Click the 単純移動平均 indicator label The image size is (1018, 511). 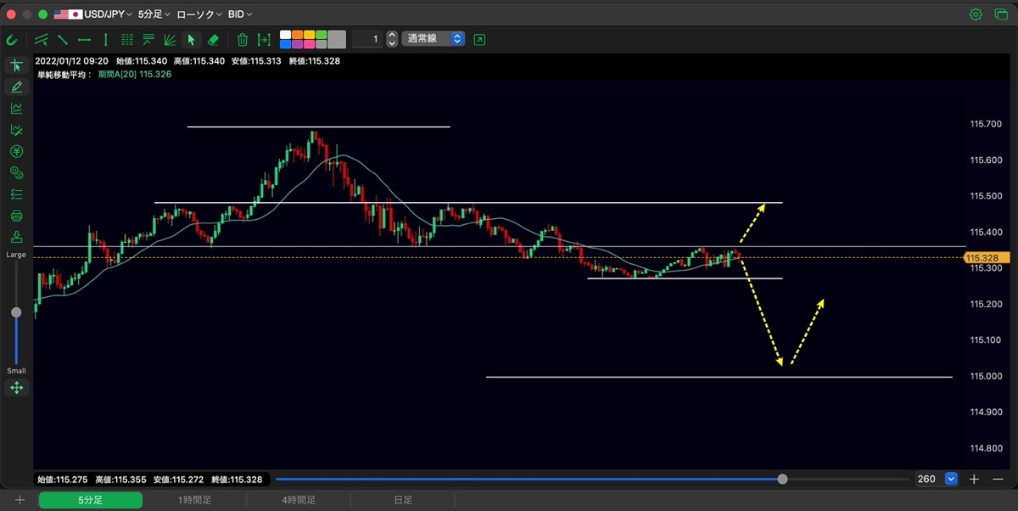coord(64,74)
